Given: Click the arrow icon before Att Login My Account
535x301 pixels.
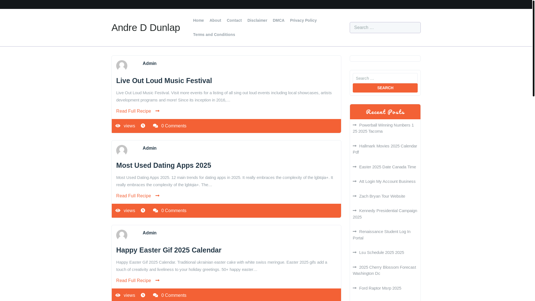Looking at the screenshot, I should (354, 181).
